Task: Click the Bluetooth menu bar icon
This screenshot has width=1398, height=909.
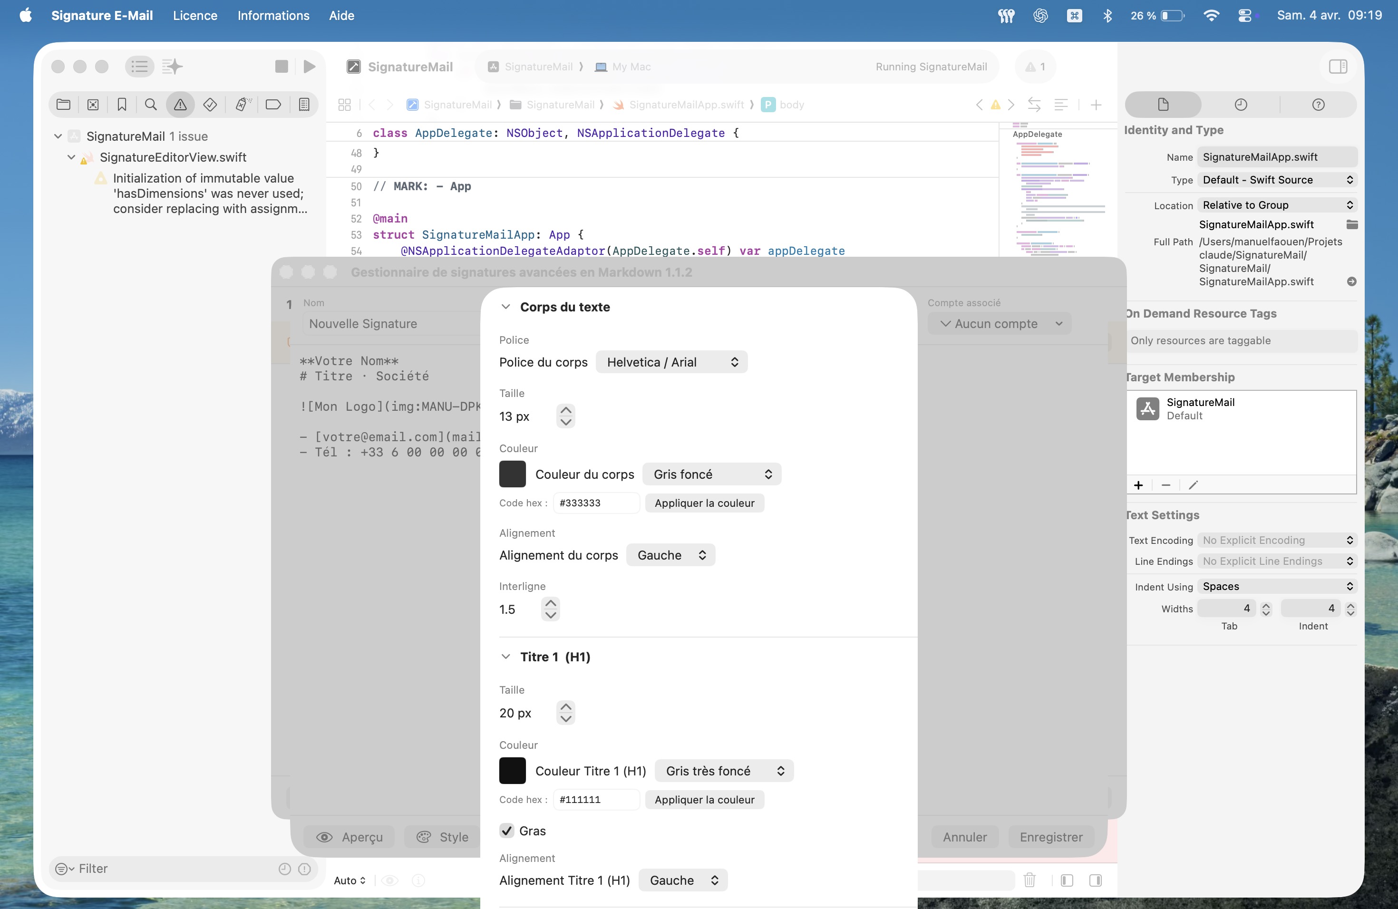Action: coord(1107,16)
